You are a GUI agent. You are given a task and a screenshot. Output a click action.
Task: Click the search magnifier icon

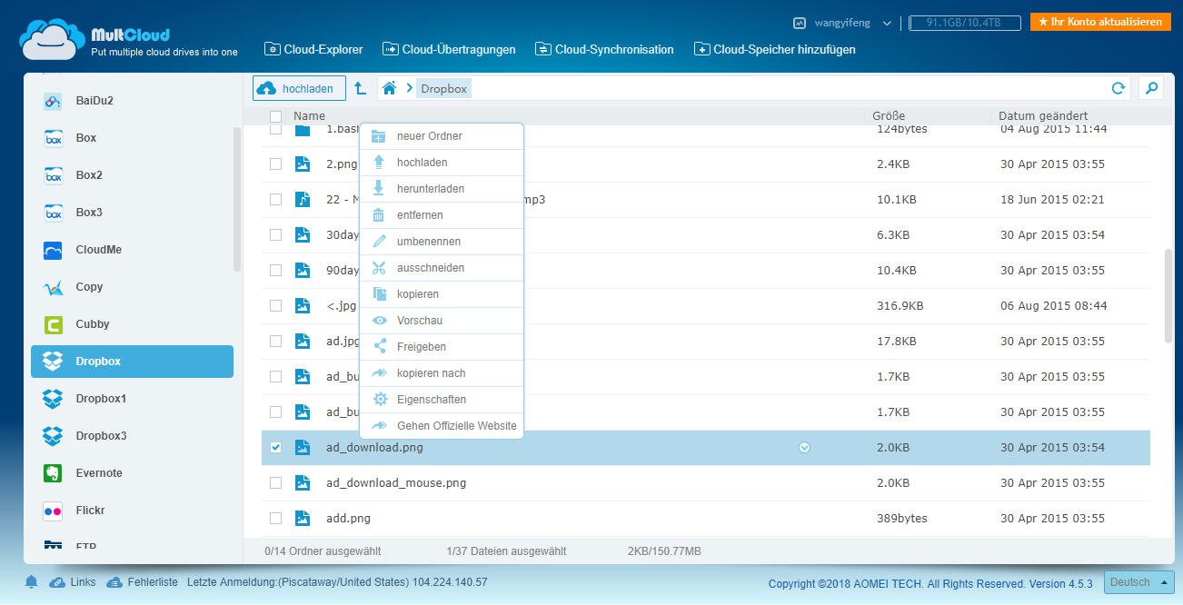click(x=1151, y=88)
